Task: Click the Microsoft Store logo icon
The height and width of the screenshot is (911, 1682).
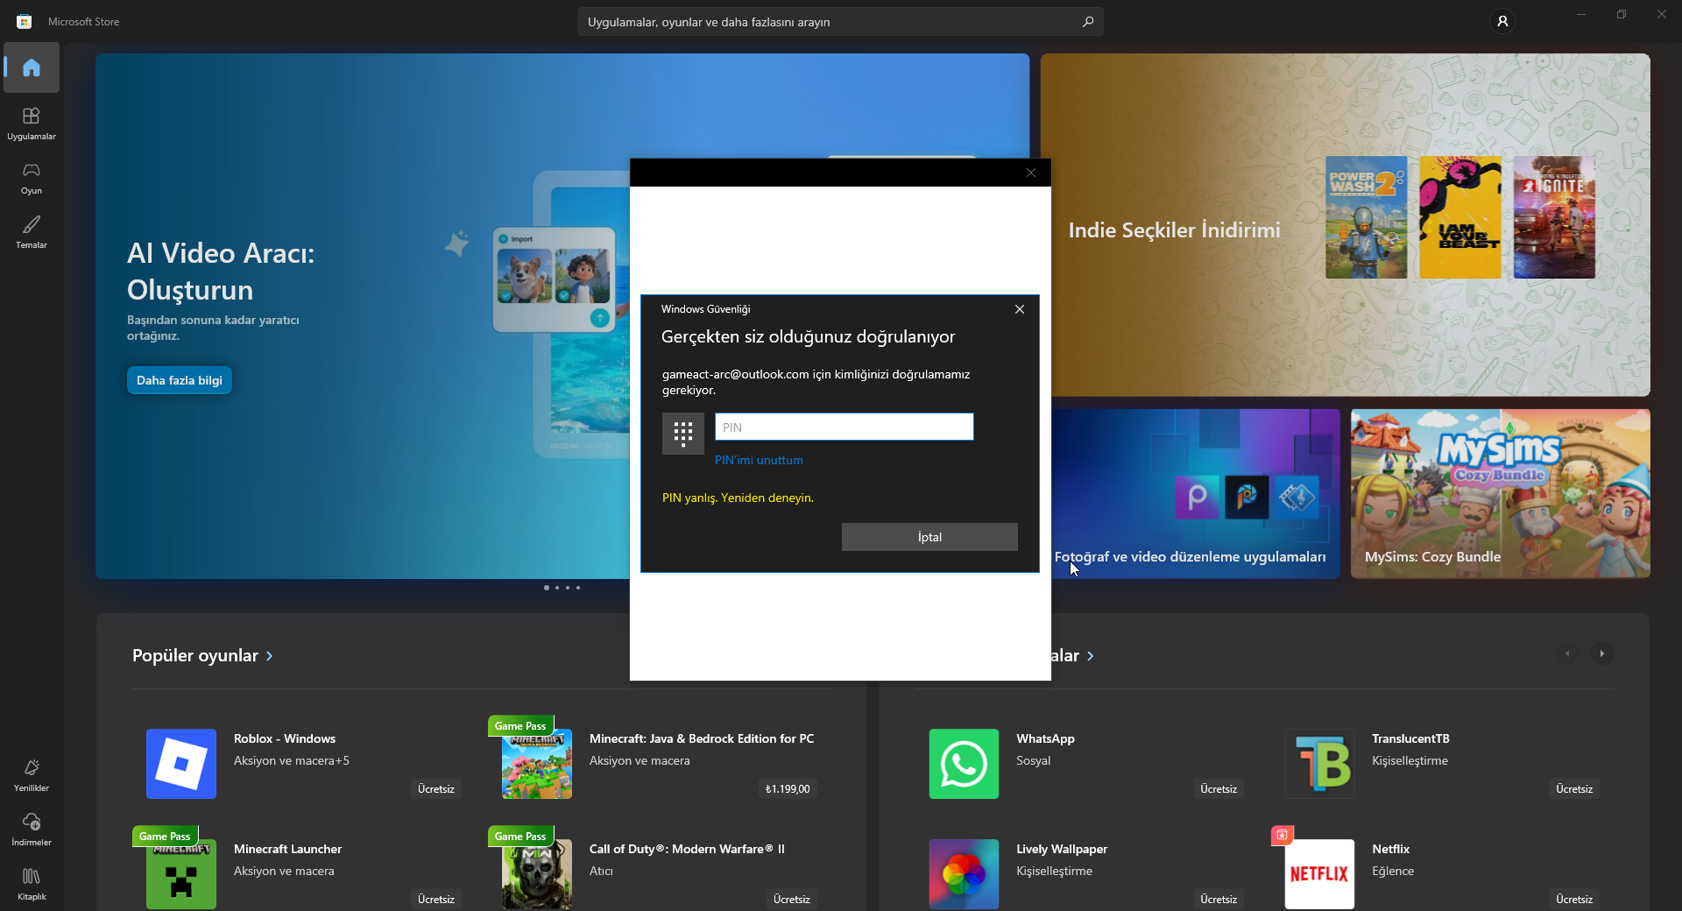Action: (x=25, y=21)
